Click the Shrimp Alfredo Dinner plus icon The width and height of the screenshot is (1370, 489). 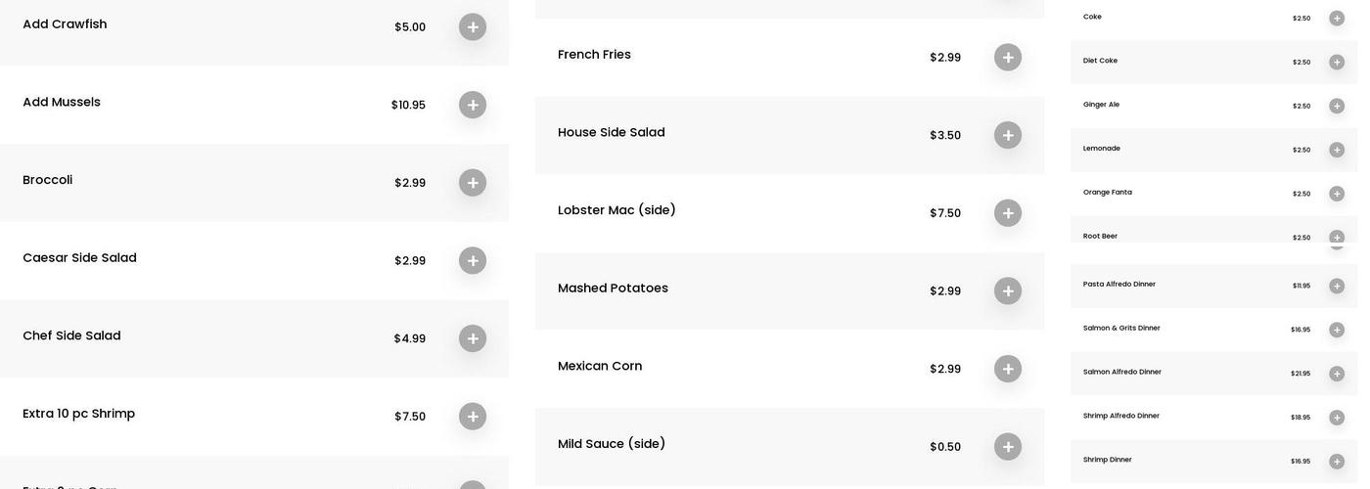tap(1337, 418)
